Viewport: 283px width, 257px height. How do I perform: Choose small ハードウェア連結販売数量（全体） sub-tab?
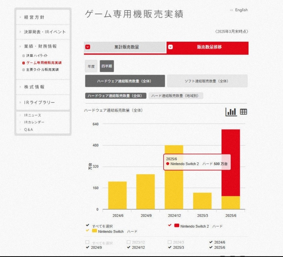coord(116,96)
